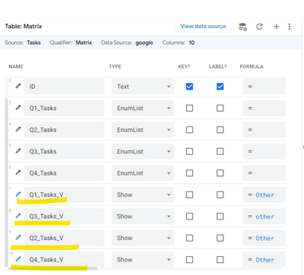304x275 pixels.
Task: Open Show type dropdown for Q1_Tasks_V
Action: (x=143, y=194)
